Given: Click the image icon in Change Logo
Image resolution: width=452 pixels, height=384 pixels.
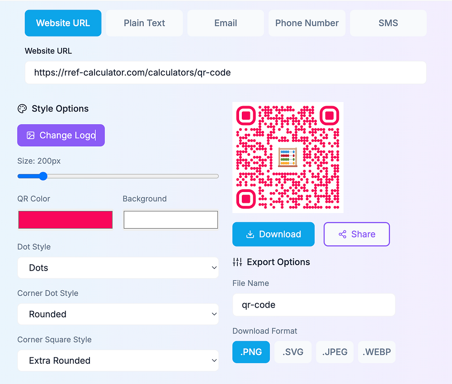Looking at the screenshot, I should click(x=30, y=136).
